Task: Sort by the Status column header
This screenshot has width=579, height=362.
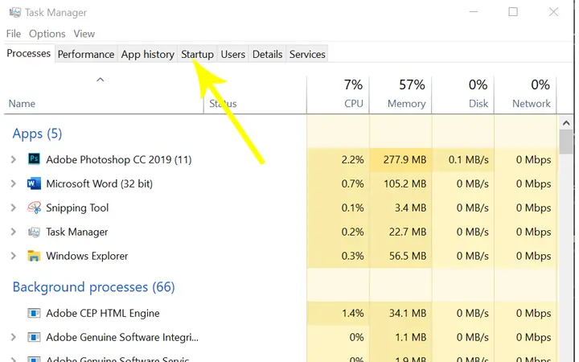Action: pyautogui.click(x=255, y=95)
